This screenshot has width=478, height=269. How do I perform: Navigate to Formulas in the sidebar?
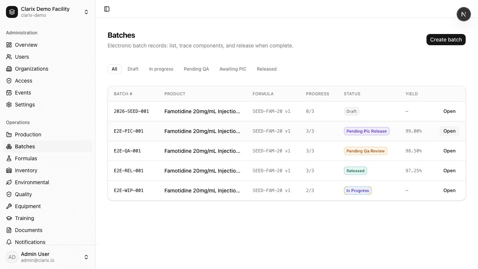[47, 158]
